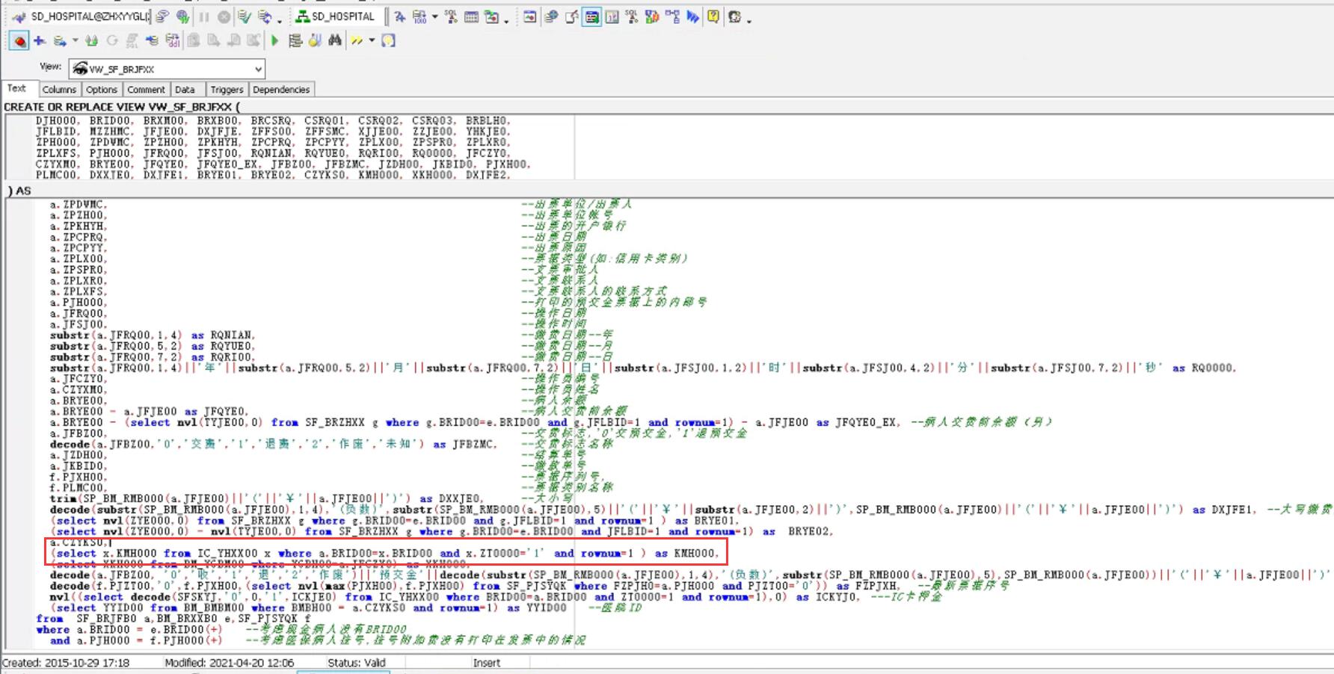Open the yellow question mark help icon

pyautogui.click(x=713, y=16)
